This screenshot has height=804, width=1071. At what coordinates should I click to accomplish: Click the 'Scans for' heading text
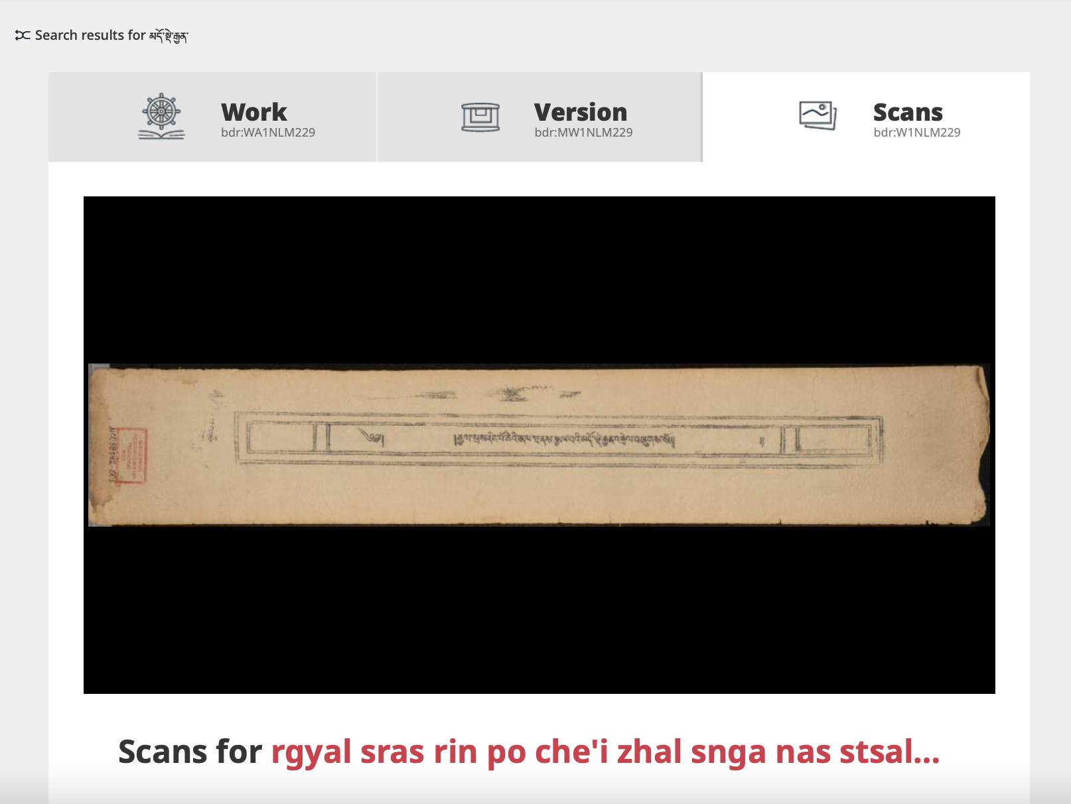click(190, 752)
